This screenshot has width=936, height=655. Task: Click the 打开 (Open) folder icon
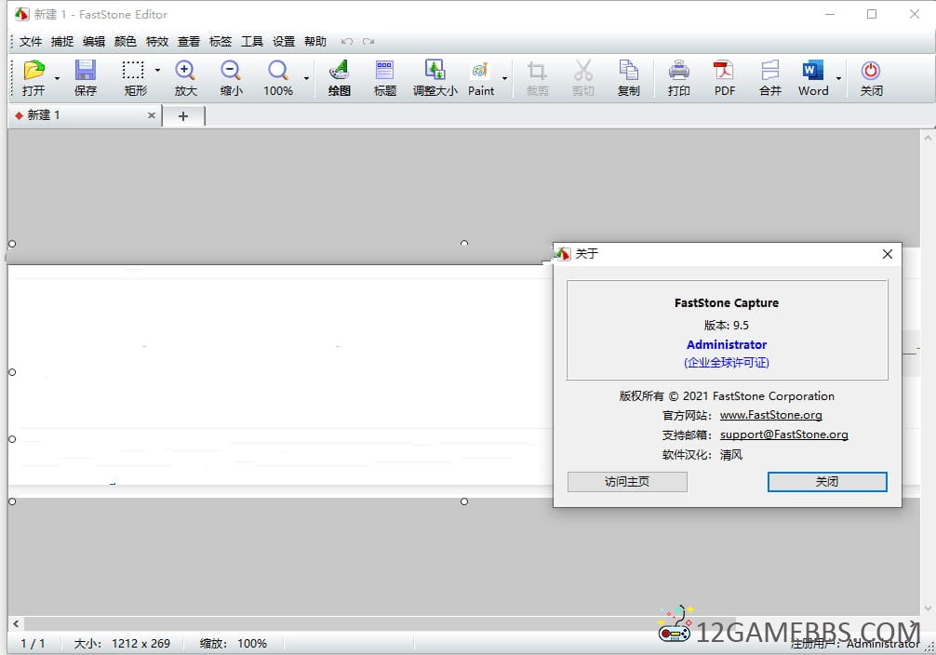coord(34,71)
